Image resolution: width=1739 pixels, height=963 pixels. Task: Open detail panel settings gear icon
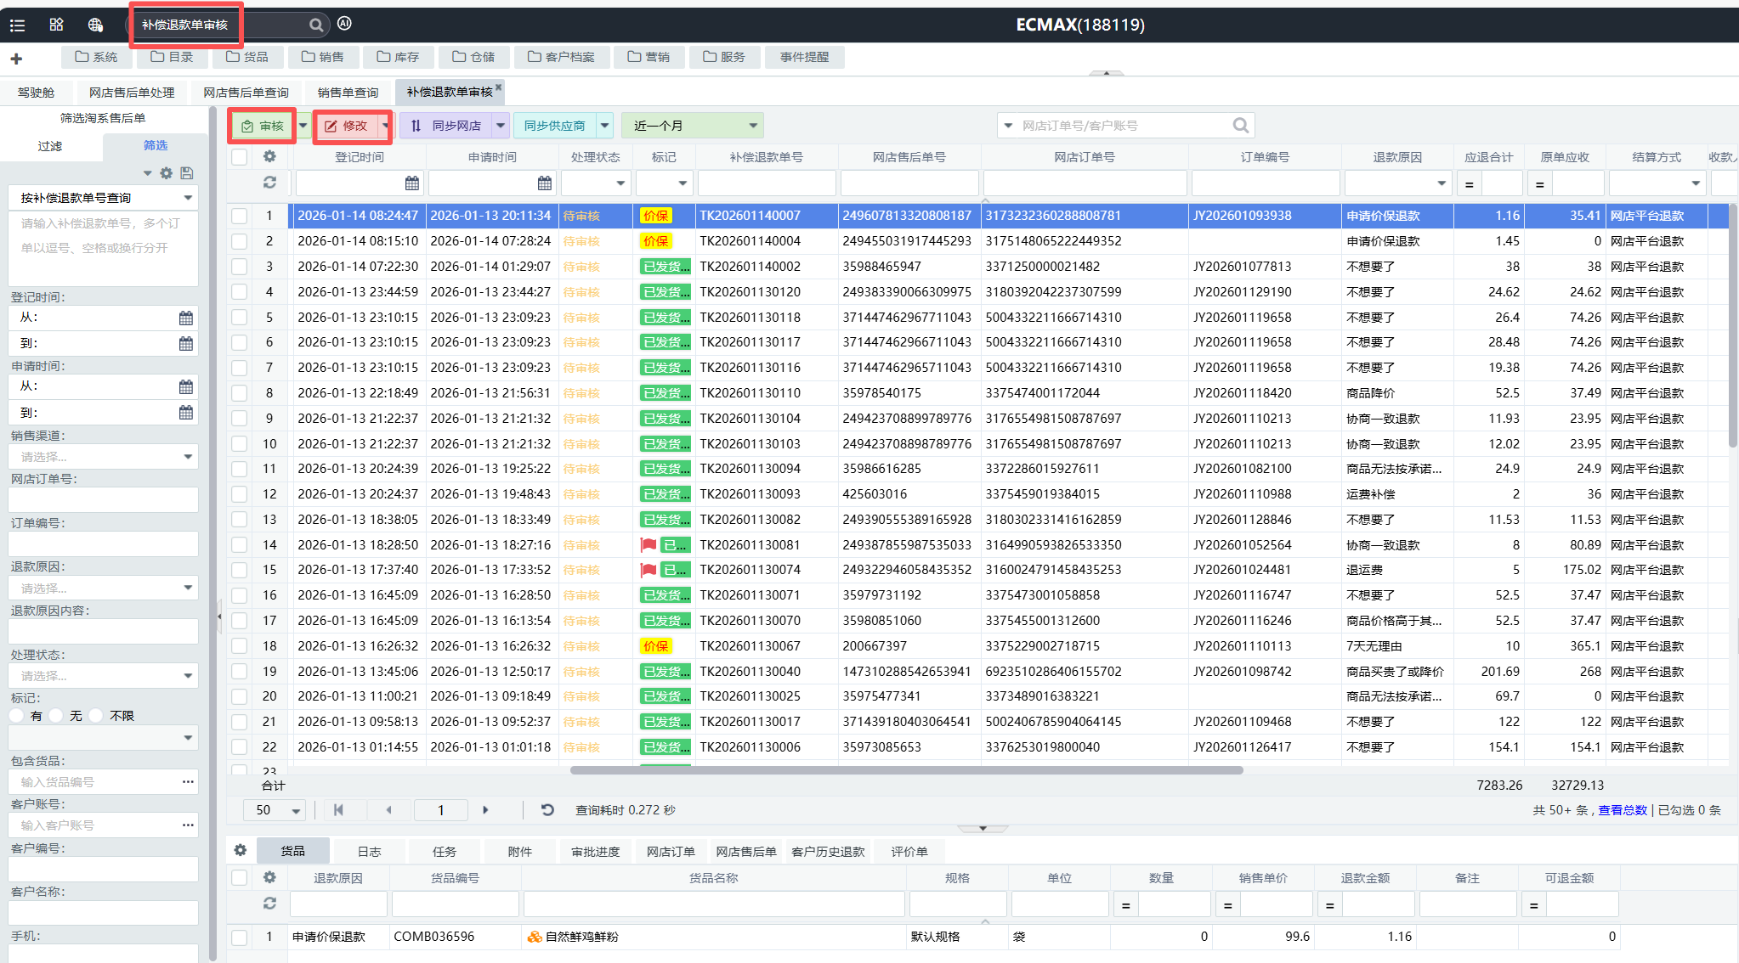point(241,850)
